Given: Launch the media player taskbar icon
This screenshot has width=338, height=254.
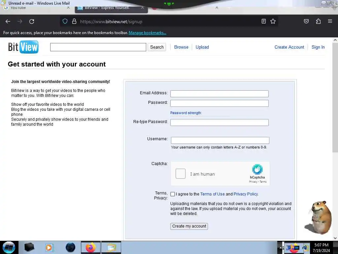Looking at the screenshot, I should 49,247.
